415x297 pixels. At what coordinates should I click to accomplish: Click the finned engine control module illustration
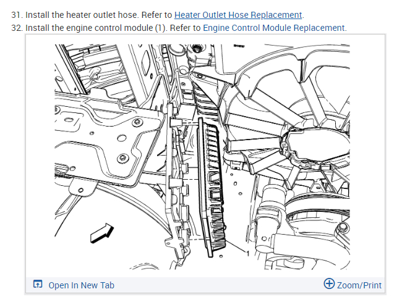(212, 188)
